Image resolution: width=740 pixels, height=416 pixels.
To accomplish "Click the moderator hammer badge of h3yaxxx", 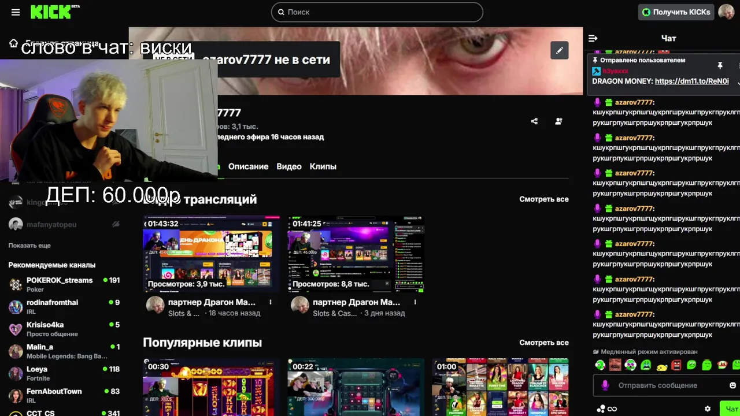I will pyautogui.click(x=596, y=71).
